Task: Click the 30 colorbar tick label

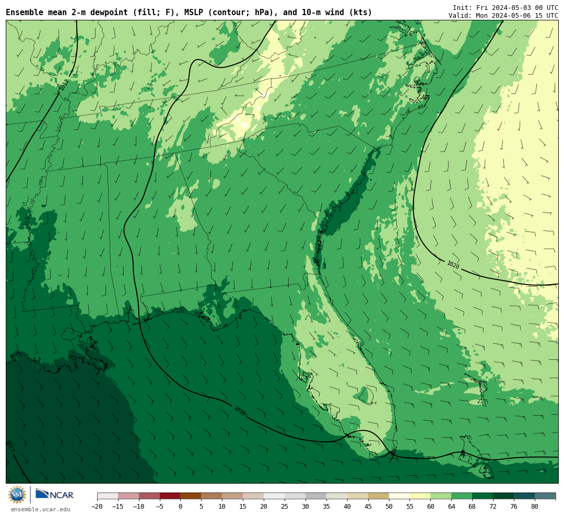Action: point(305,507)
